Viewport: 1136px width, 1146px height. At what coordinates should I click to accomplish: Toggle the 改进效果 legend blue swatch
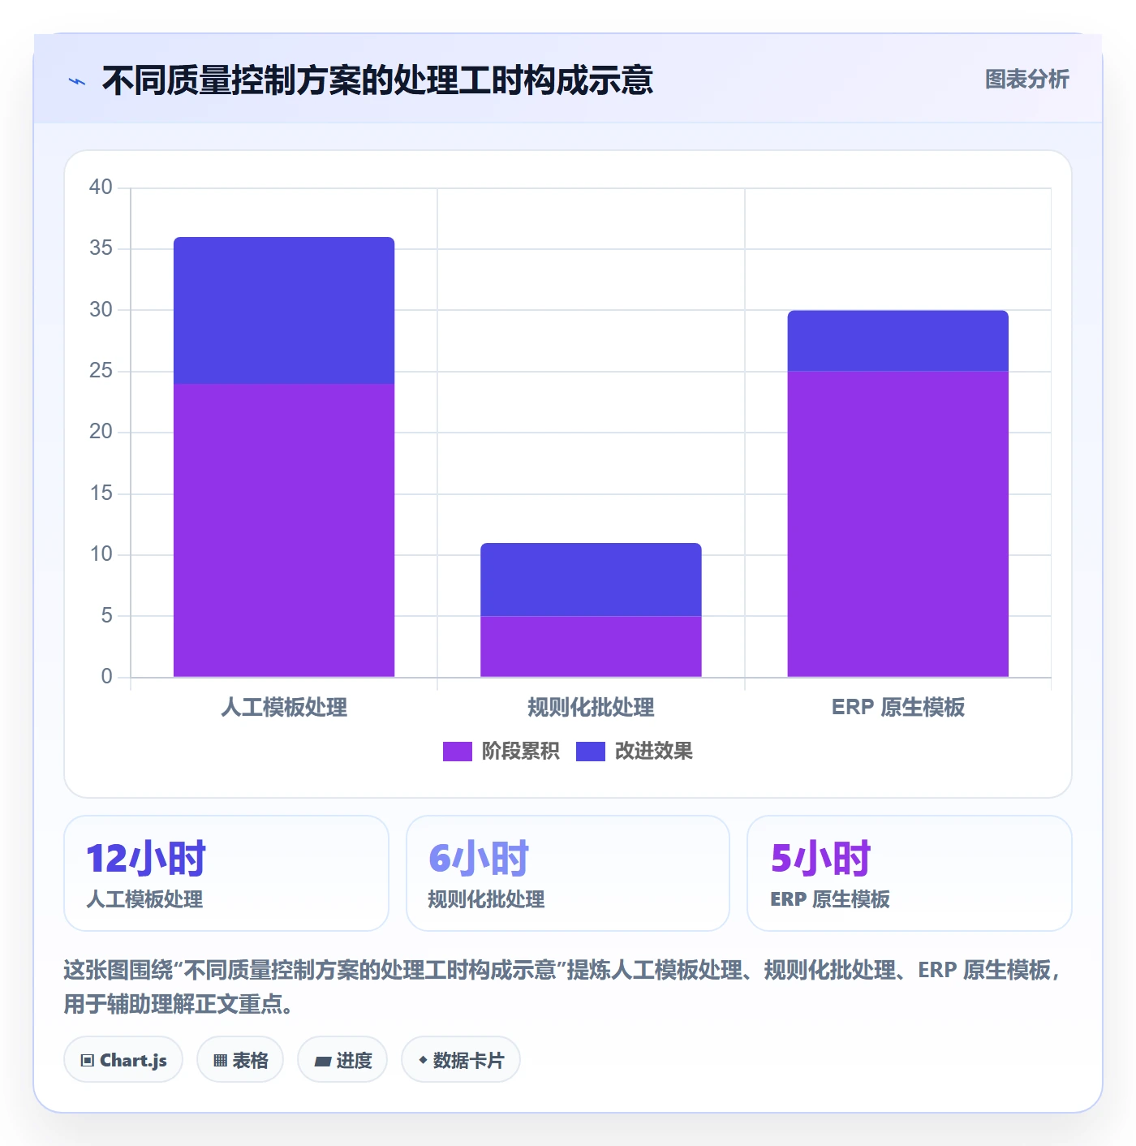(590, 752)
